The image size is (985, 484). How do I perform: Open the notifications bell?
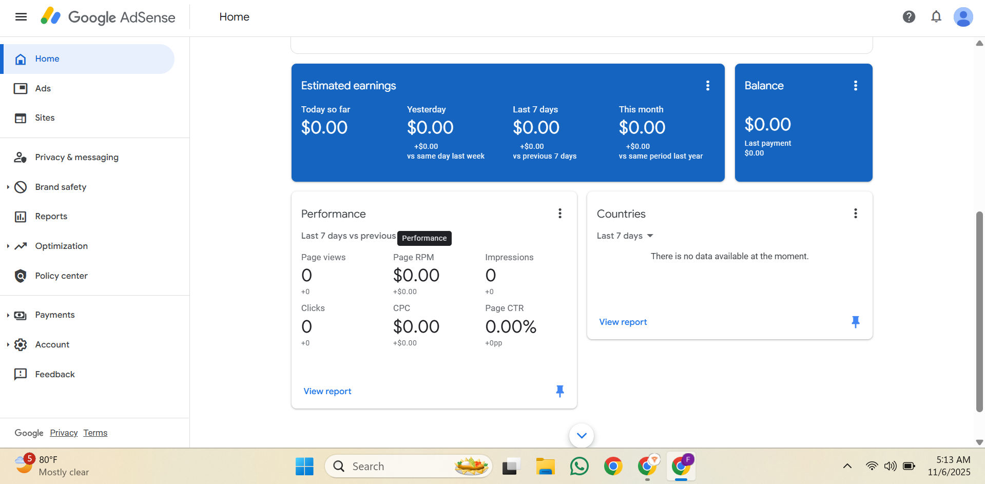click(x=936, y=17)
